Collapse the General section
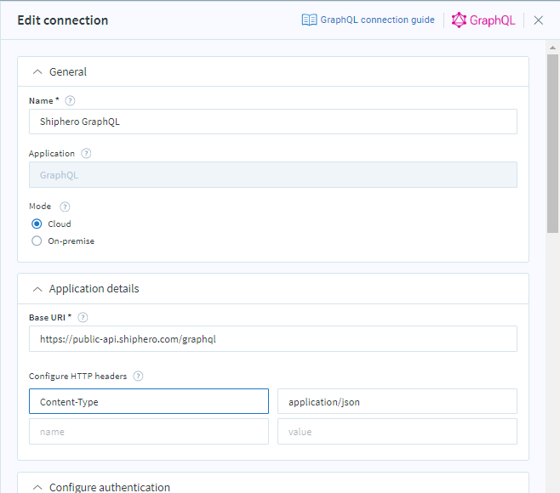This screenshot has height=493, width=560. point(37,72)
